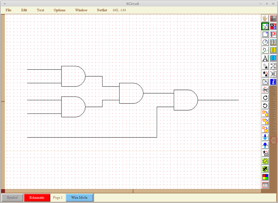
Task: Click the edit element icon
Action: [x=265, y=82]
